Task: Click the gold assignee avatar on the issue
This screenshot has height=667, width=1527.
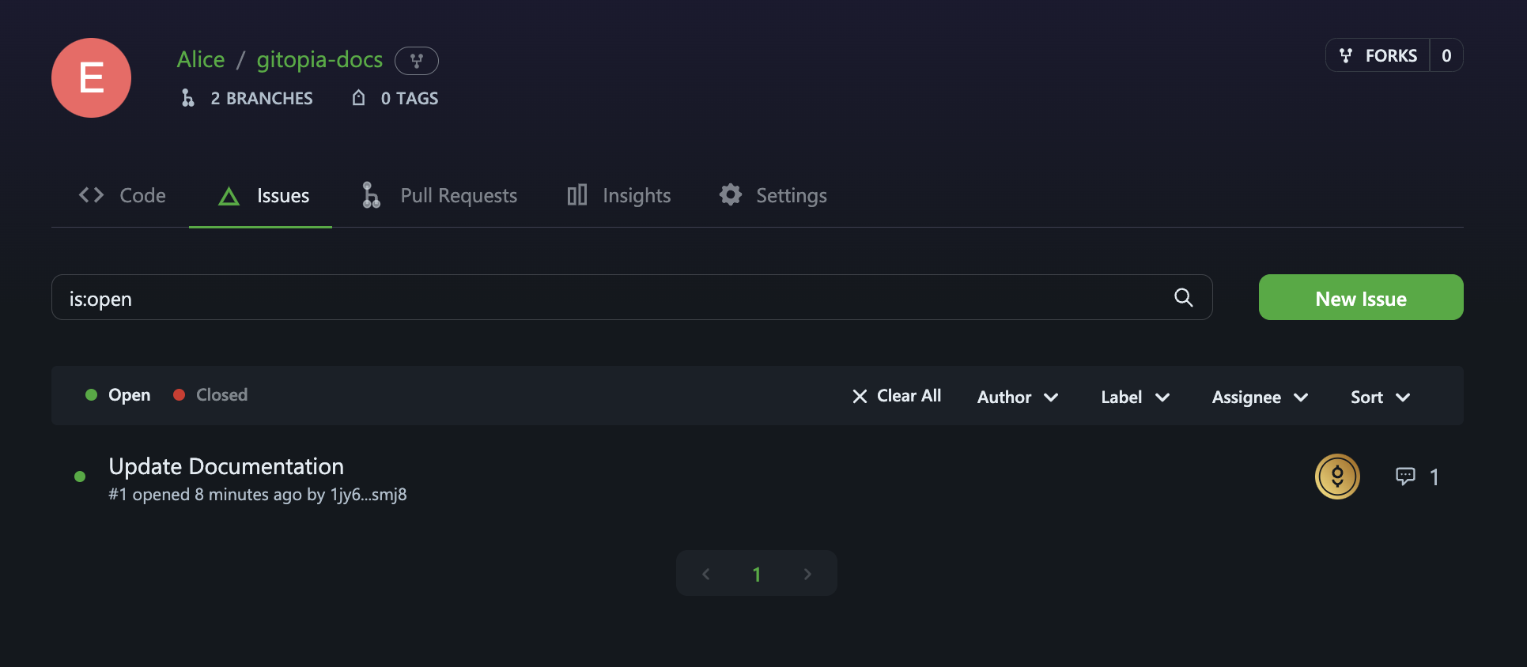Action: tap(1337, 477)
